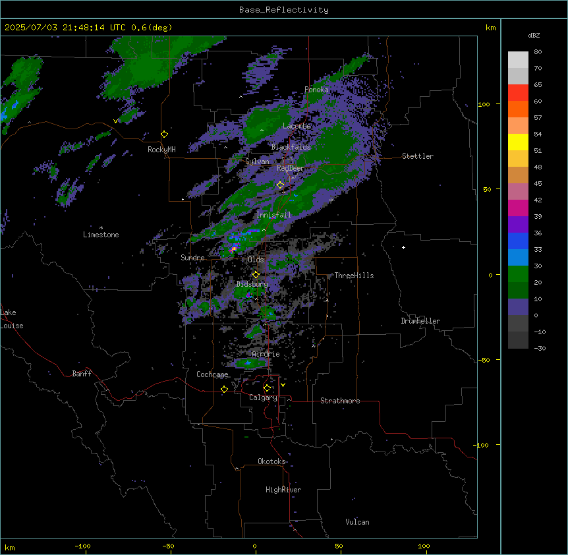Click the Limestone location label
This screenshot has height=555, width=568.
101,235
